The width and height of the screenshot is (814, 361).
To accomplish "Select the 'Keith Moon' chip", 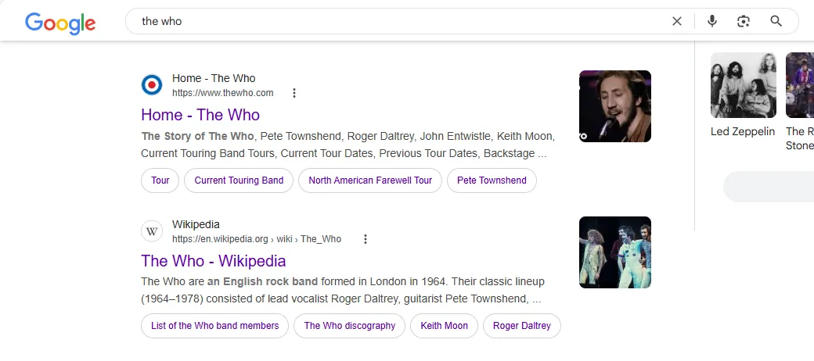I will (444, 326).
